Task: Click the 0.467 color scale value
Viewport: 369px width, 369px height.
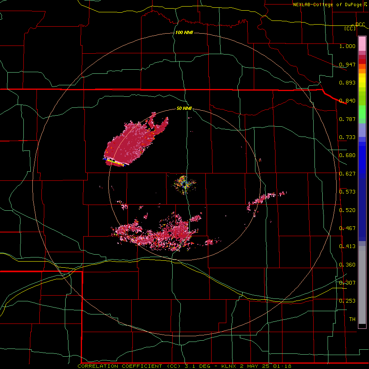Action: [x=347, y=228]
